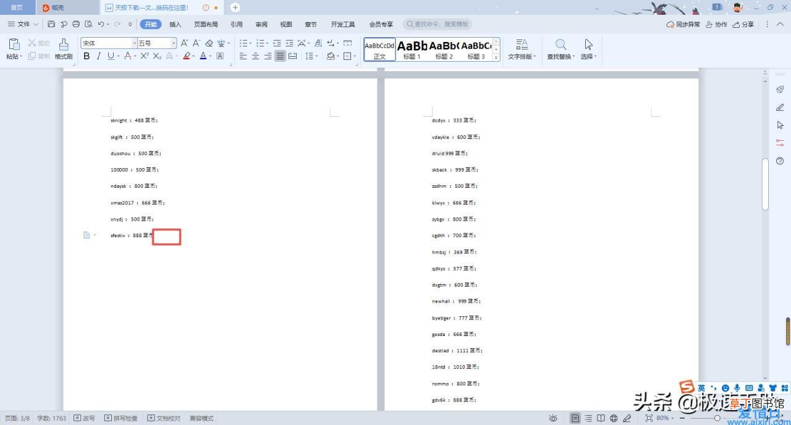Click the Save icon in quick toolbar

pyautogui.click(x=51, y=24)
